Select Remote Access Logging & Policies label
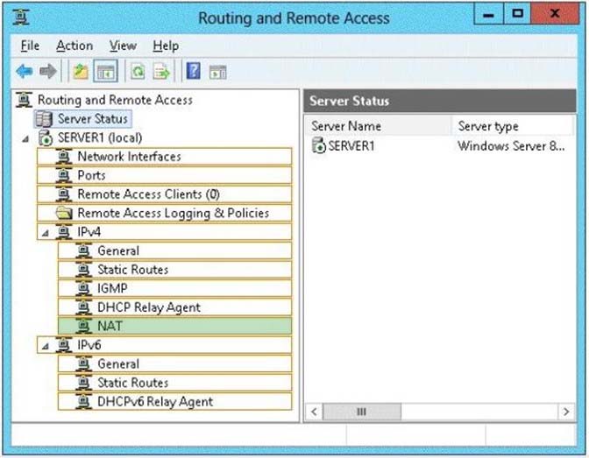The height and width of the screenshot is (458, 589). tap(174, 213)
